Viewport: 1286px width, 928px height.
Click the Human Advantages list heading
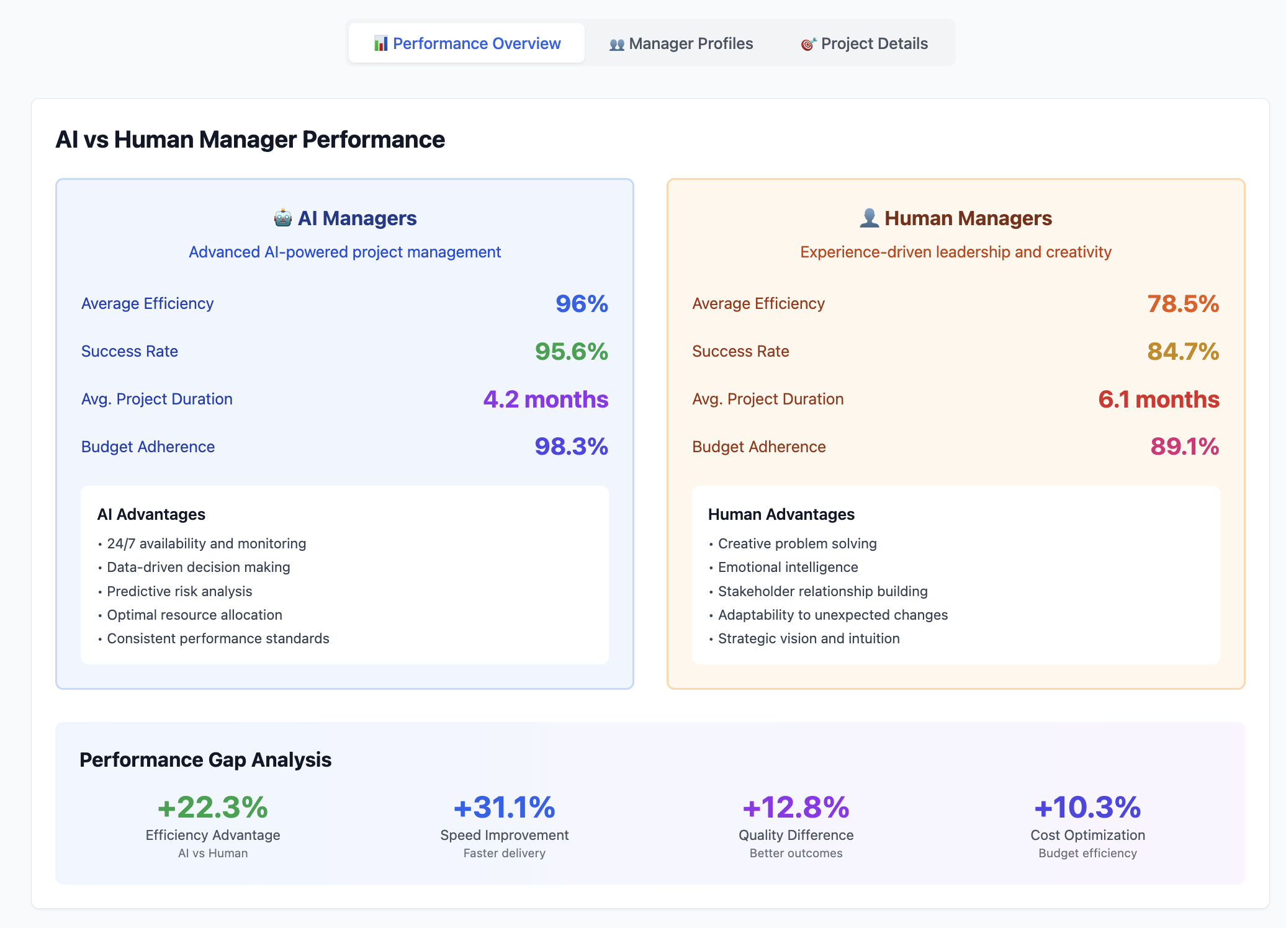click(x=781, y=514)
